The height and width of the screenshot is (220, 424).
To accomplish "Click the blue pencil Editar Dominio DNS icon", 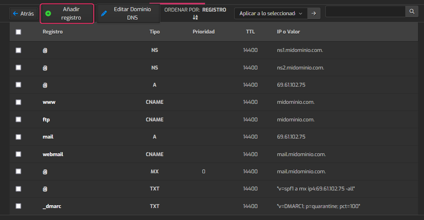I will point(104,14).
